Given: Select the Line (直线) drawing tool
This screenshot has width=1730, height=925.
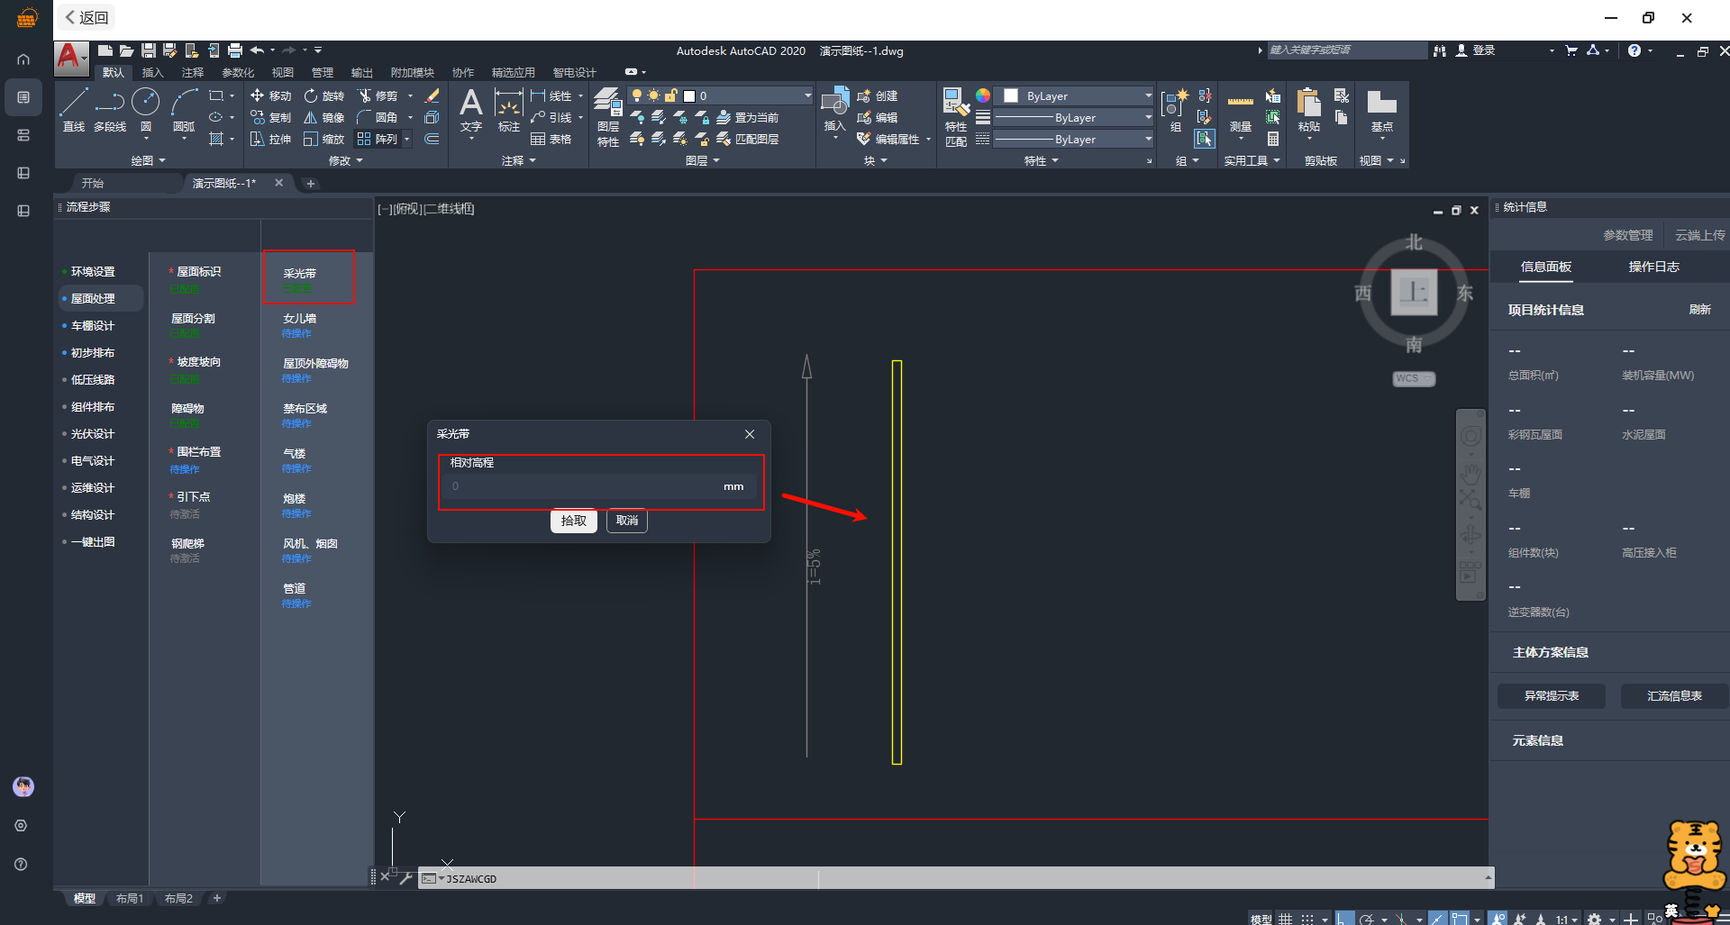Looking at the screenshot, I should [74, 110].
